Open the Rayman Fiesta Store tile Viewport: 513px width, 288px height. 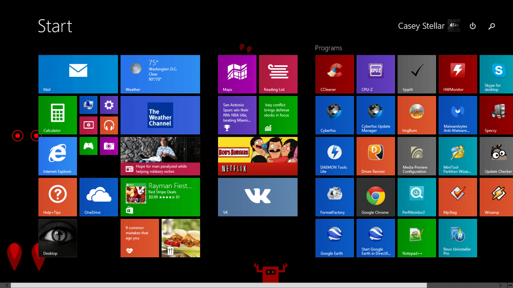tap(160, 197)
